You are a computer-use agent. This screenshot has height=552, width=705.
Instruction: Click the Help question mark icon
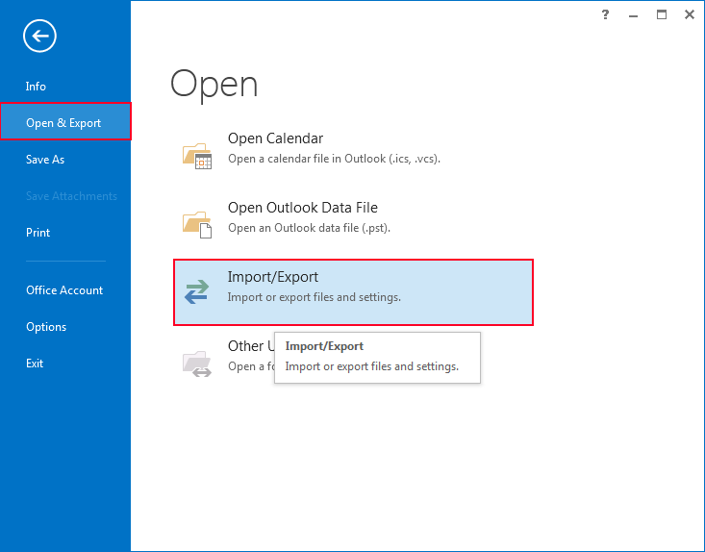pyautogui.click(x=605, y=14)
